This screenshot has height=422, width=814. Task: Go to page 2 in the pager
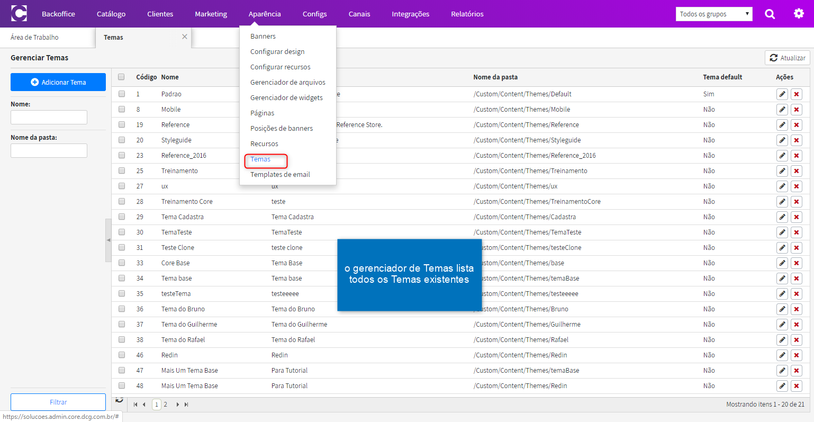click(165, 405)
